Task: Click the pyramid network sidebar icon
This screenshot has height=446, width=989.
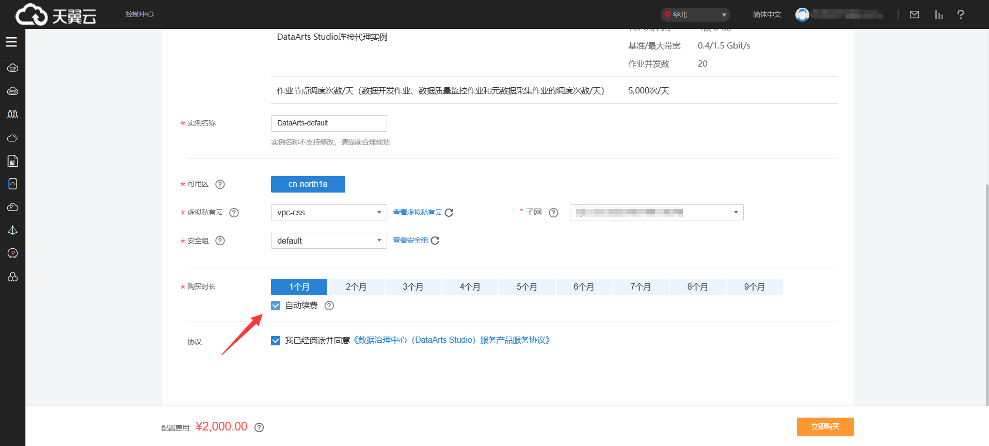Action: (12, 230)
